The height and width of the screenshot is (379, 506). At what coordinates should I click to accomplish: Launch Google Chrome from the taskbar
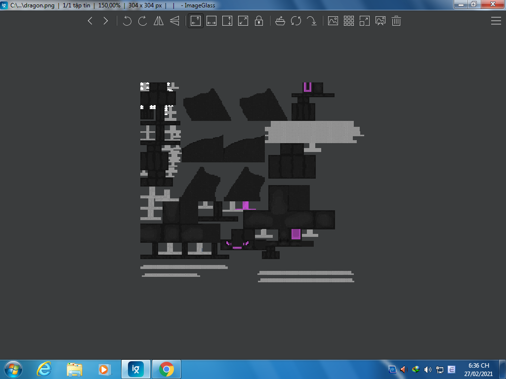[167, 369]
